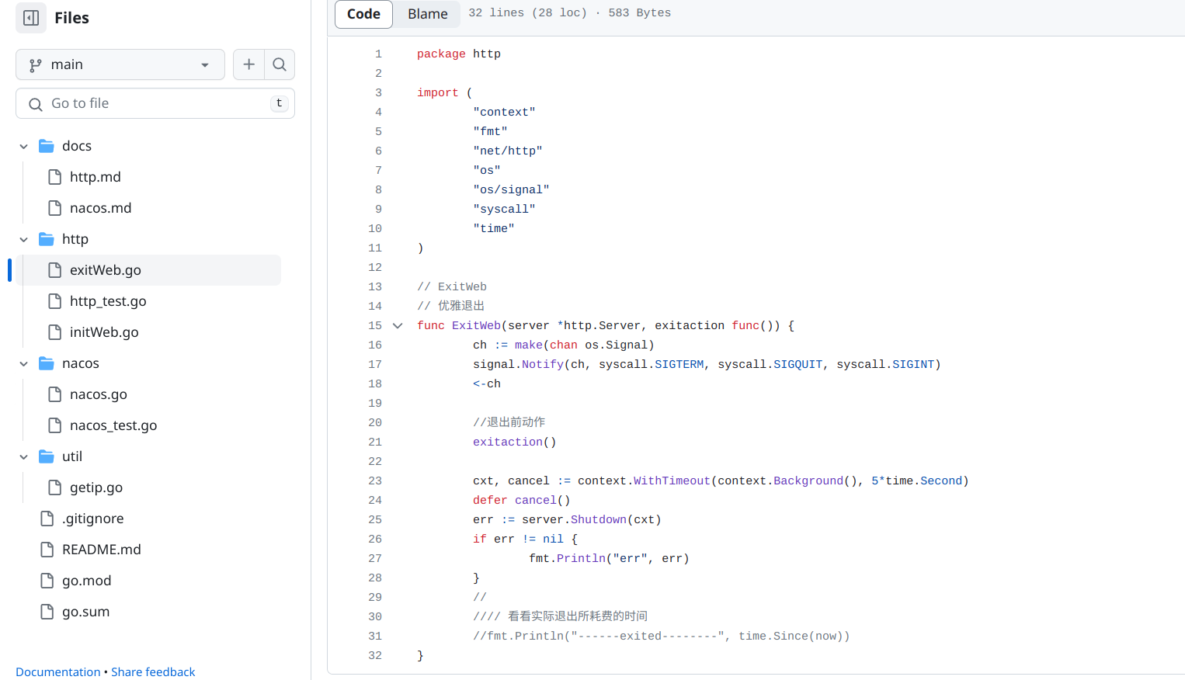Click file icon beside go.sum
The width and height of the screenshot is (1185, 680).
(x=47, y=612)
